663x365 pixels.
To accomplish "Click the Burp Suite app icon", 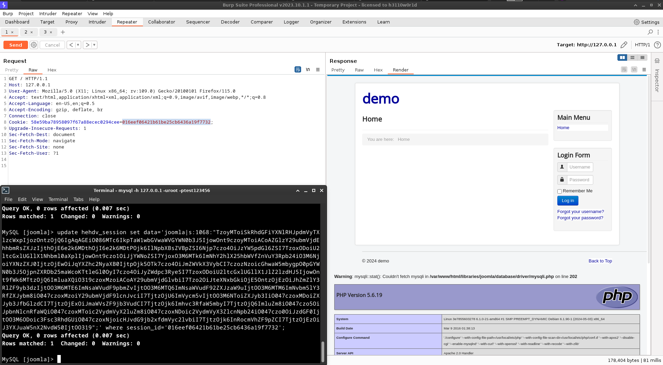I will (x=4, y=5).
